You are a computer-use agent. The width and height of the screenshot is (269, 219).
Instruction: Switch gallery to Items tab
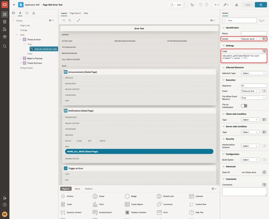(x=77, y=189)
